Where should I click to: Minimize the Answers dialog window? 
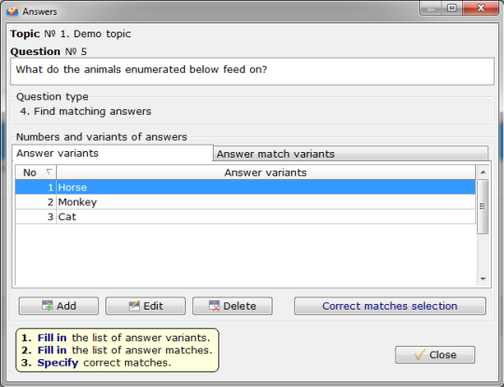pos(431,8)
